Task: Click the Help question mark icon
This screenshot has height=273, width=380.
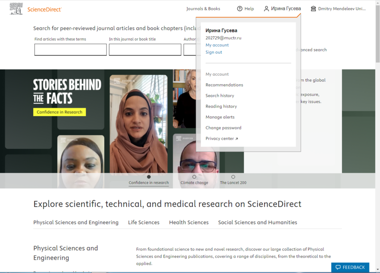Action: [x=239, y=9]
